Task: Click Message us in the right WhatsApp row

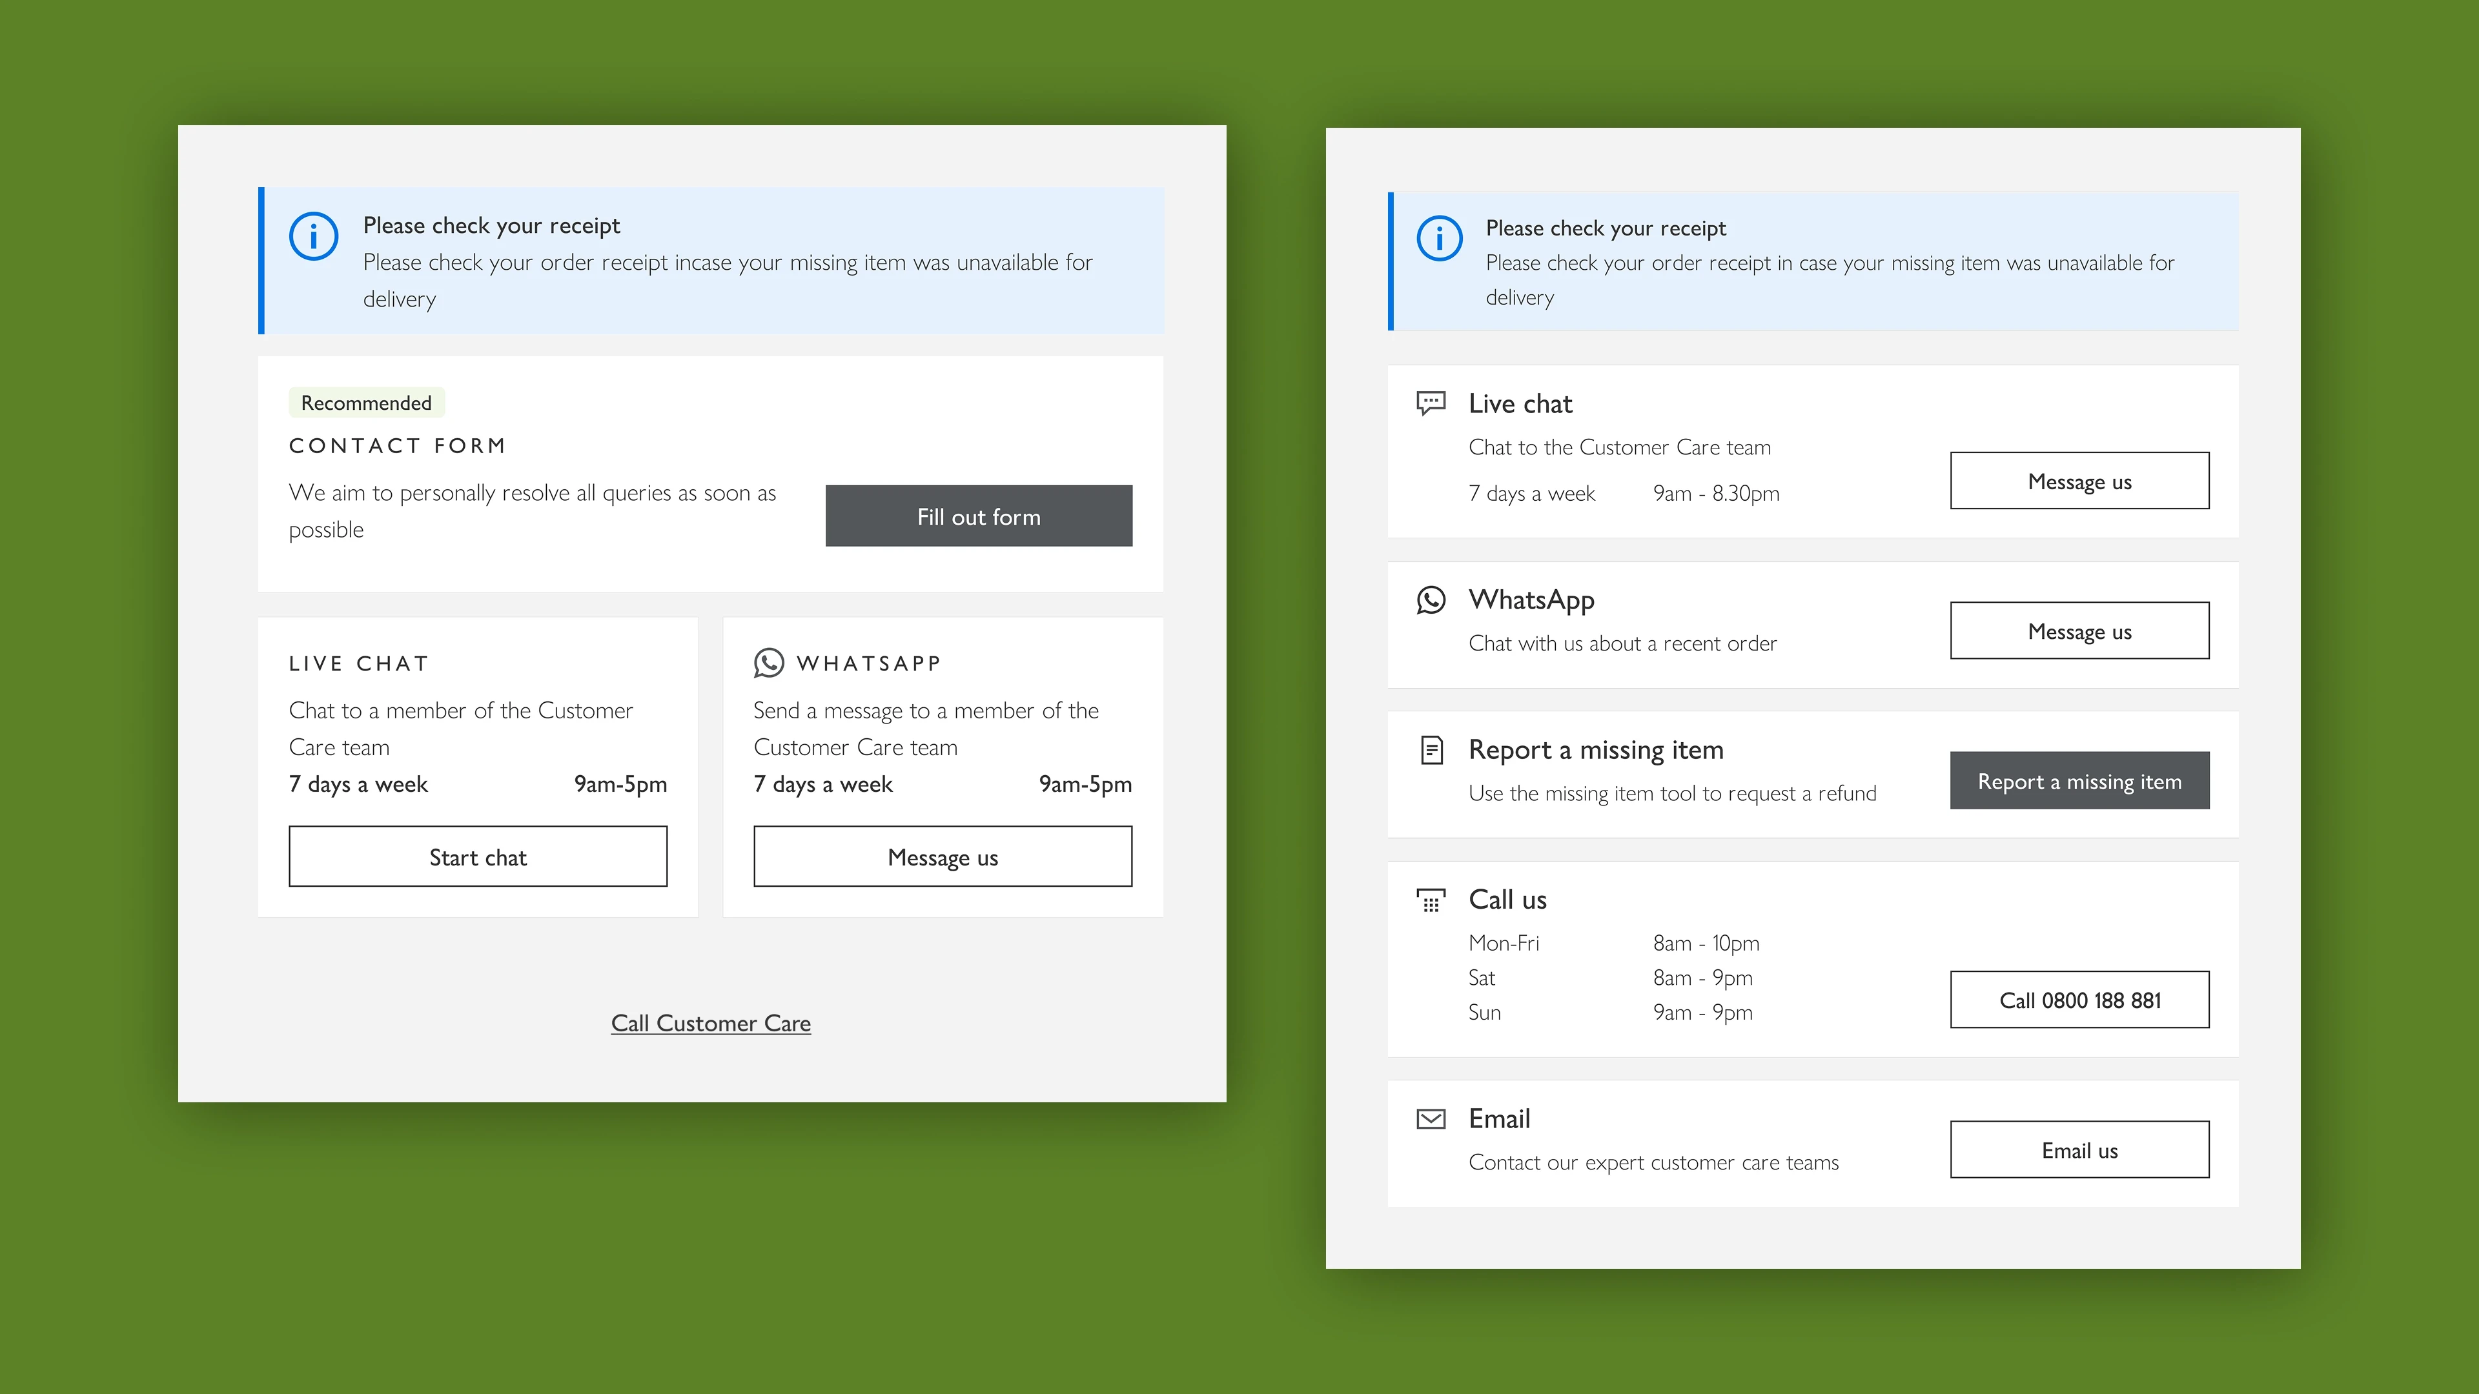Action: 2079,630
